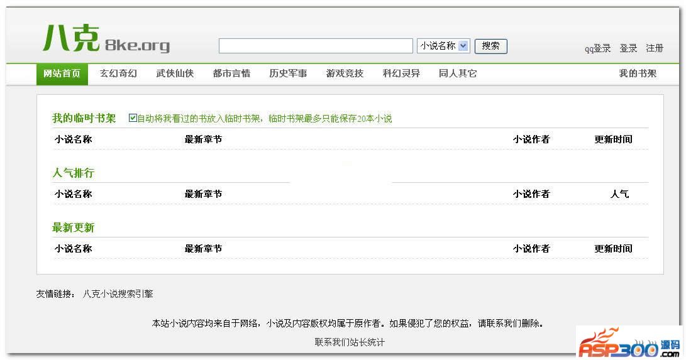
Task: Go to 我的书架 in navigation bar
Action: coord(638,74)
